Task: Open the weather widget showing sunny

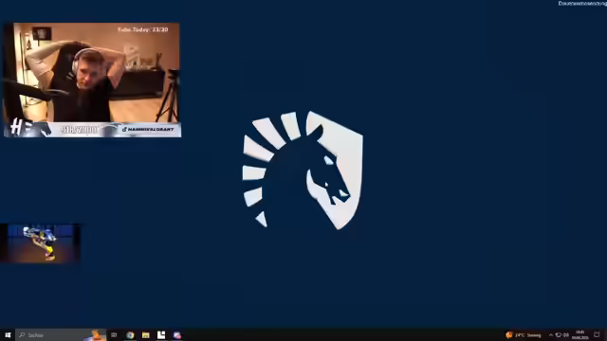Action: click(x=523, y=334)
